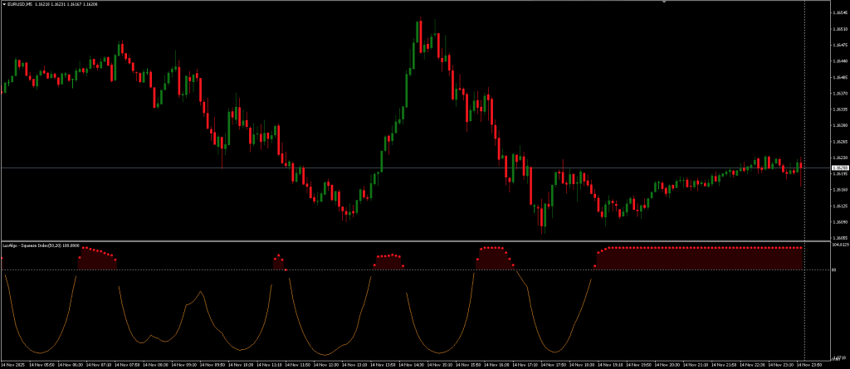The height and width of the screenshot is (369, 850).
Task: Click the 1.16475 price scale label
Action: [x=838, y=45]
